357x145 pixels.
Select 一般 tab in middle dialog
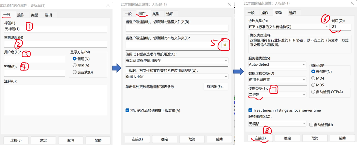pyautogui.click(x=128, y=14)
